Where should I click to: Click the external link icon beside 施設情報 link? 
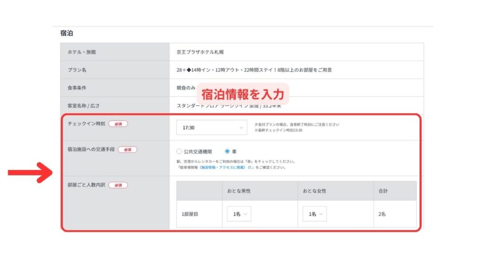[250, 167]
